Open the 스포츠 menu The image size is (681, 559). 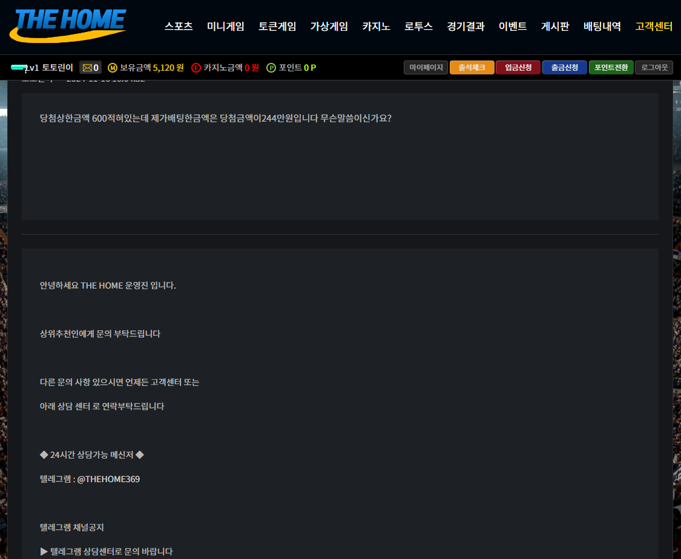[x=179, y=27]
